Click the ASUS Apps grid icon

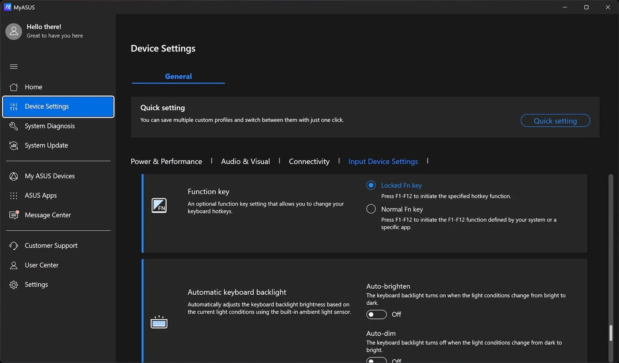(14, 196)
